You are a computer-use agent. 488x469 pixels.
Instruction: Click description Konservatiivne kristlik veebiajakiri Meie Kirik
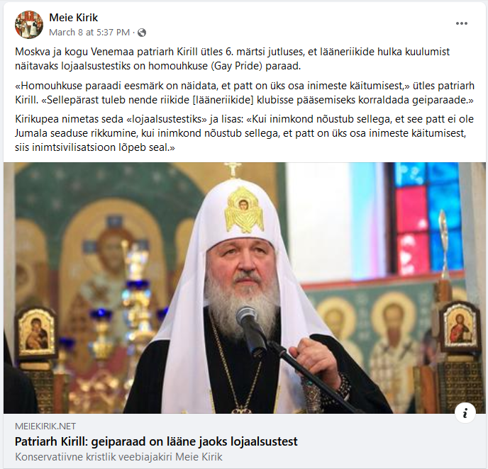pyautogui.click(x=118, y=457)
